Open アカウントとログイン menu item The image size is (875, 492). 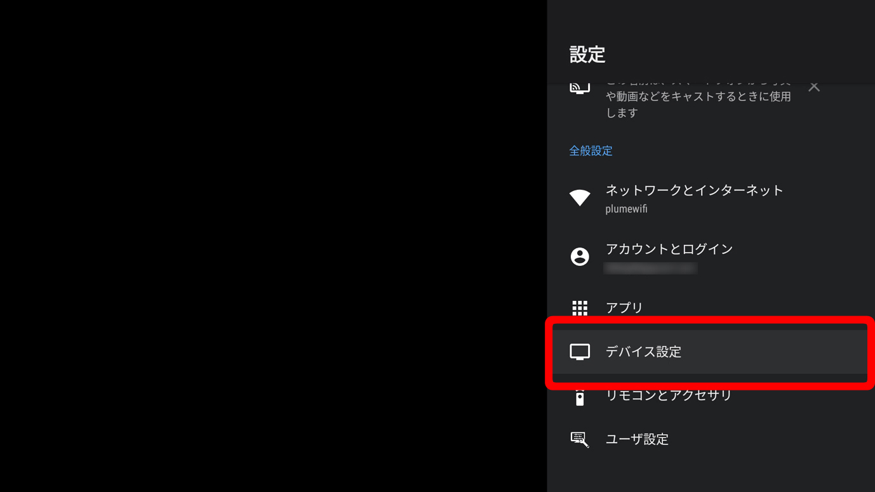click(x=710, y=257)
